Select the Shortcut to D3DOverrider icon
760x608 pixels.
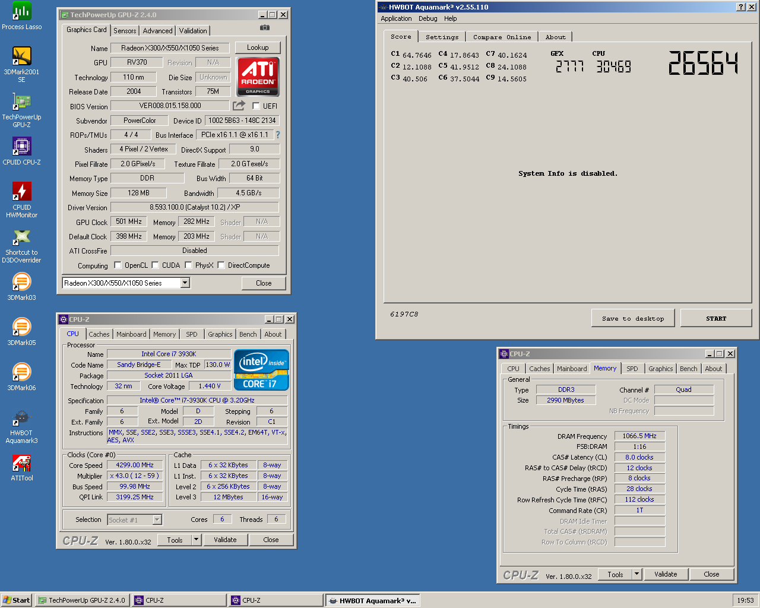pyautogui.click(x=21, y=246)
